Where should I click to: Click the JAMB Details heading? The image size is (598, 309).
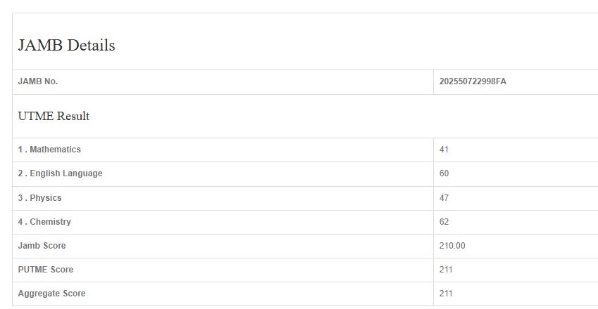pyautogui.click(x=67, y=46)
